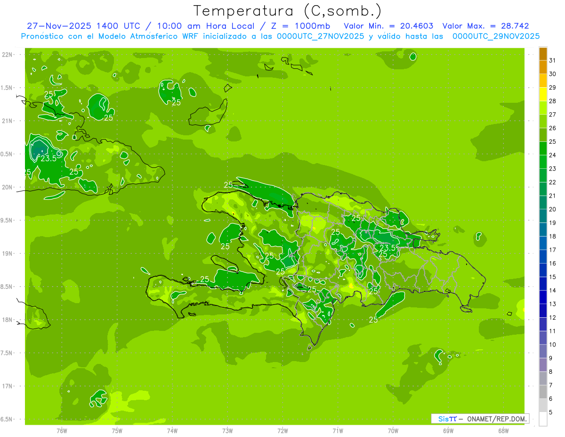Image resolution: width=565 pixels, height=437 pixels.
Task: Select the white swatch at the color scale bottom
Action: [543, 419]
